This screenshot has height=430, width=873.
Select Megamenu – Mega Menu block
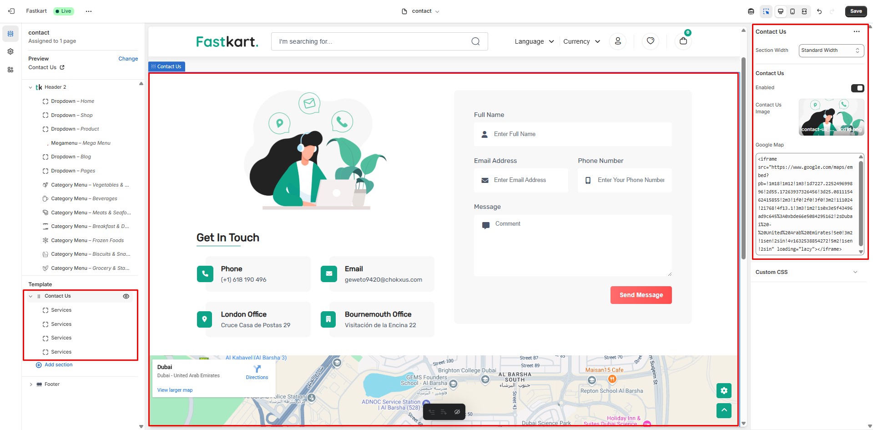[81, 143]
